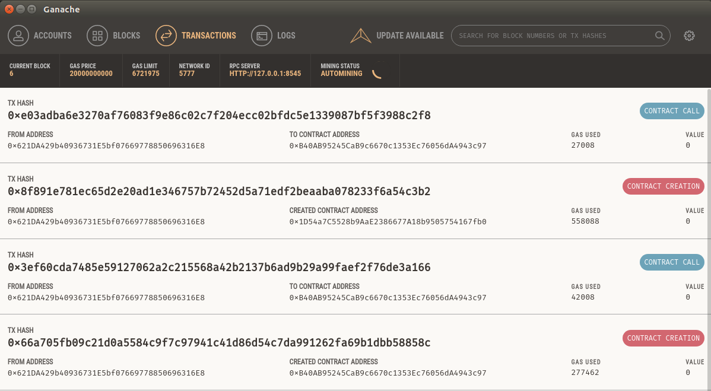Maximize the Ganache window
711x391 pixels.
31,9
